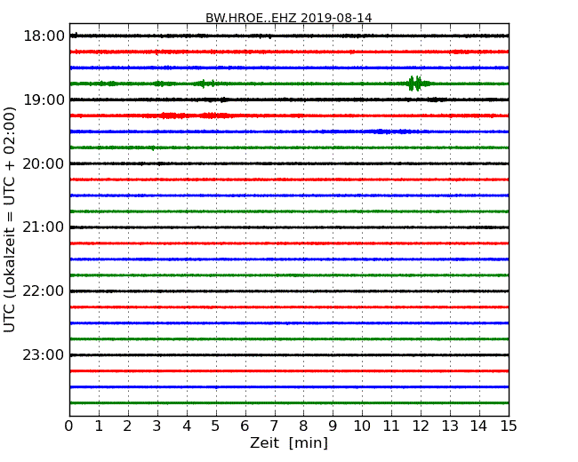Click the green signal wiggle near minute 4.5
The width and height of the screenshot is (578, 462).
point(205,84)
